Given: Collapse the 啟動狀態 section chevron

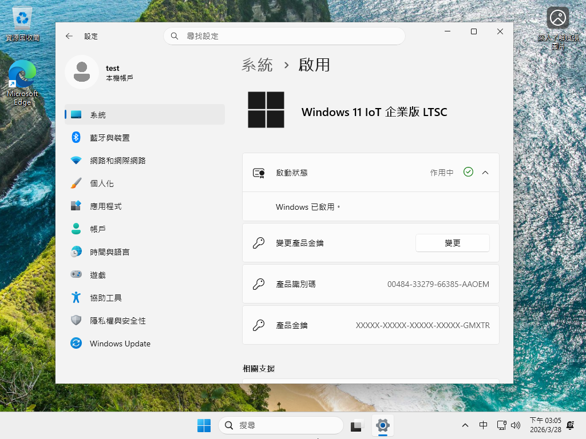Looking at the screenshot, I should pos(485,172).
